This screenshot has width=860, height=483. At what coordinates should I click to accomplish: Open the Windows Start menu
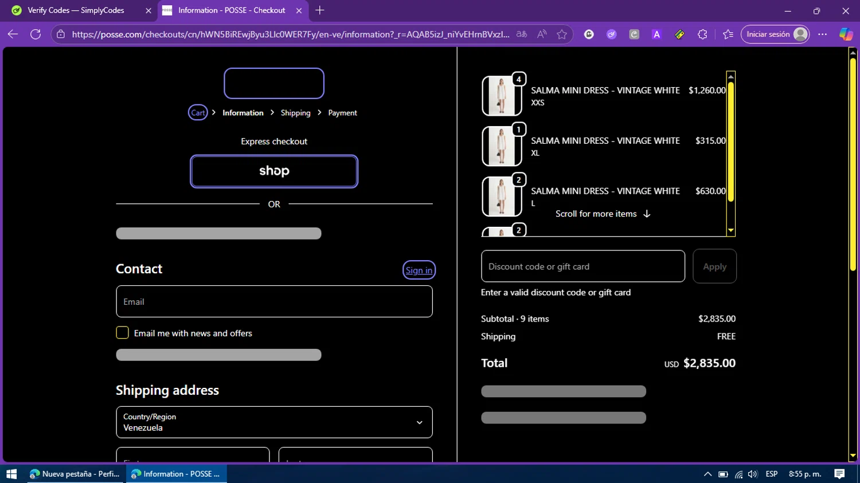tap(11, 474)
